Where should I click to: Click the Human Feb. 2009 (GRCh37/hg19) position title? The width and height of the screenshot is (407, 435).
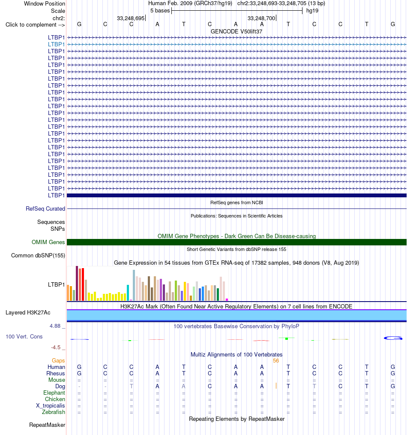coord(190,3)
